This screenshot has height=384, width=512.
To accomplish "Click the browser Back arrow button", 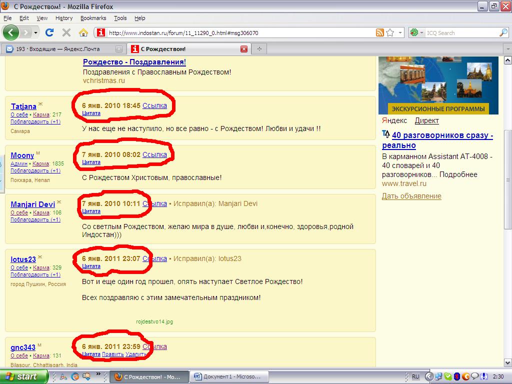I will pyautogui.click(x=11, y=32).
